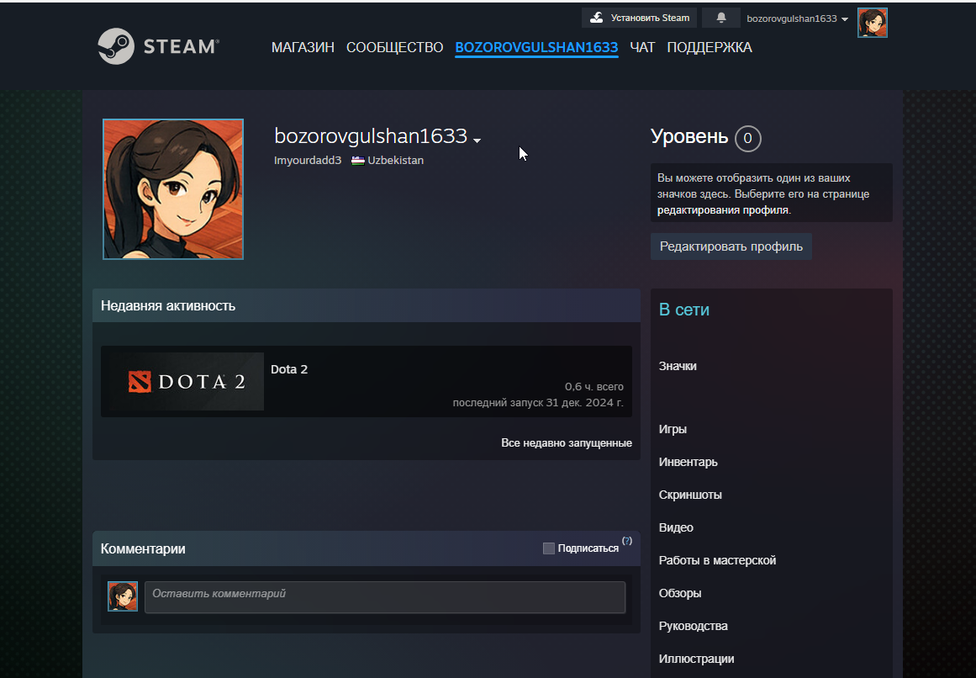Open the МАГАЗИН menu

coord(303,47)
